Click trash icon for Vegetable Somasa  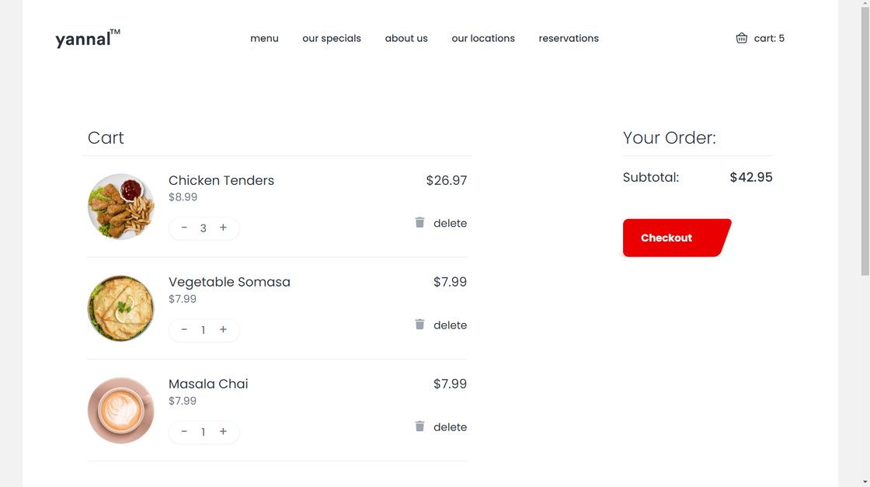pyautogui.click(x=419, y=325)
